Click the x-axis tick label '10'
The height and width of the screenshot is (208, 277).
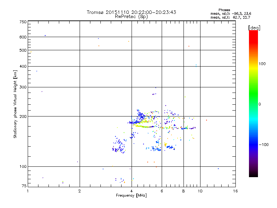click(200, 191)
